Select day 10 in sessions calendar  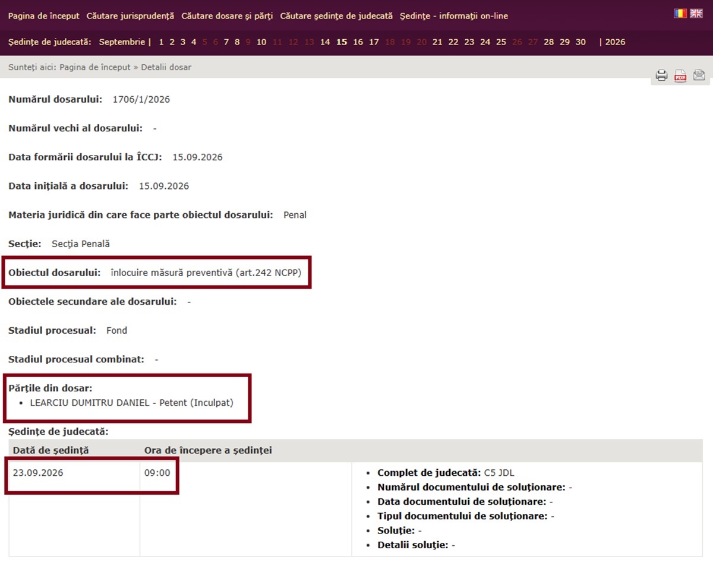click(261, 42)
